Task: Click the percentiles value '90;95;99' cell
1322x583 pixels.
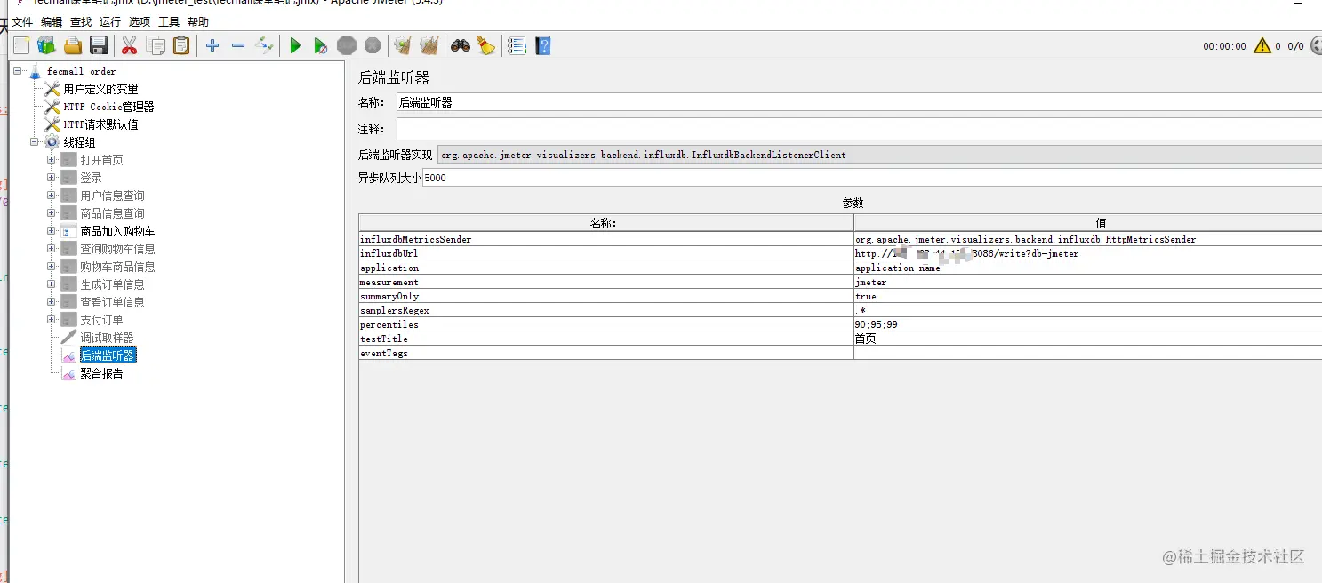Action: coord(1087,324)
